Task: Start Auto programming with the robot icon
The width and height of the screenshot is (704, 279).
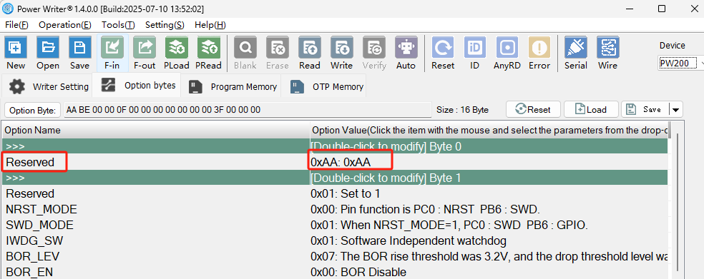Action: tap(406, 47)
